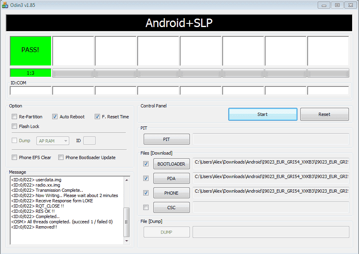Select the 'userdata.img' log line
Screen dimensions: 359x254
pos(36,180)
